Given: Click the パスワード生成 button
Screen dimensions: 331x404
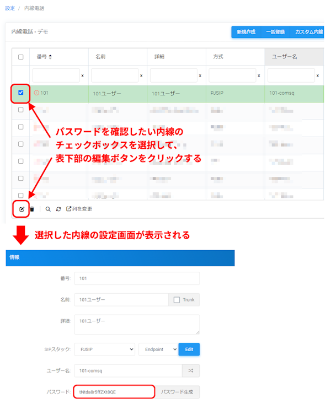Looking at the screenshot, I should (177, 392).
